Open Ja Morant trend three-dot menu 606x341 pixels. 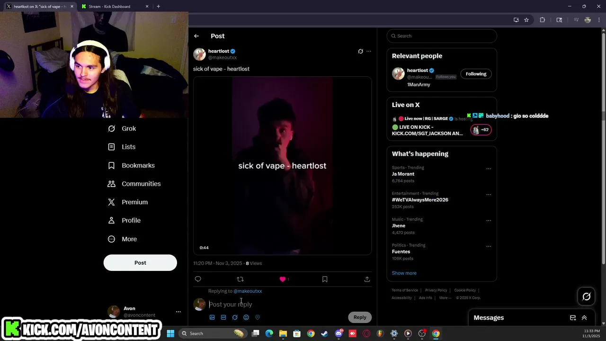pyautogui.click(x=489, y=169)
